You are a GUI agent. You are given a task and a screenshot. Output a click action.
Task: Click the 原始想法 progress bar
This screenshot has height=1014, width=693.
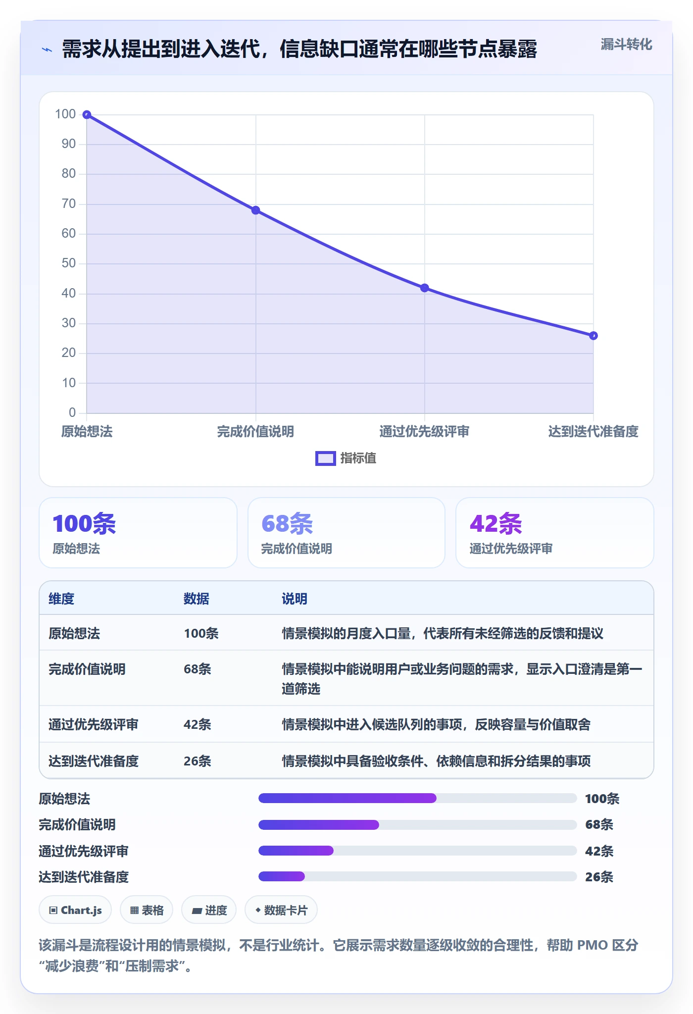418,798
